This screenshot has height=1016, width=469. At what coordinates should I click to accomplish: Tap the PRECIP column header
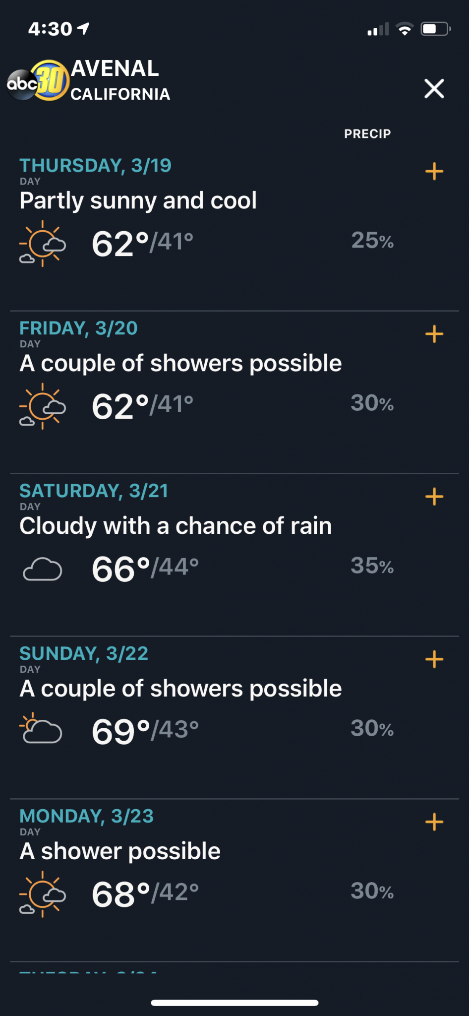(367, 134)
